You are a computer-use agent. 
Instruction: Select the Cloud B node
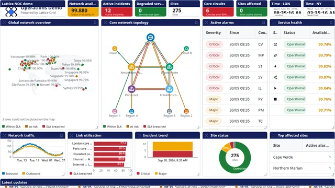186,49
